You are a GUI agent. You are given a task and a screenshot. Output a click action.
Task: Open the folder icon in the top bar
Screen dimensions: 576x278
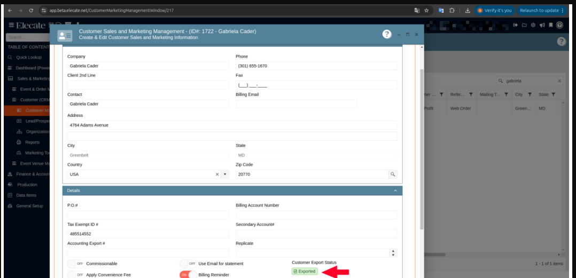524,25
